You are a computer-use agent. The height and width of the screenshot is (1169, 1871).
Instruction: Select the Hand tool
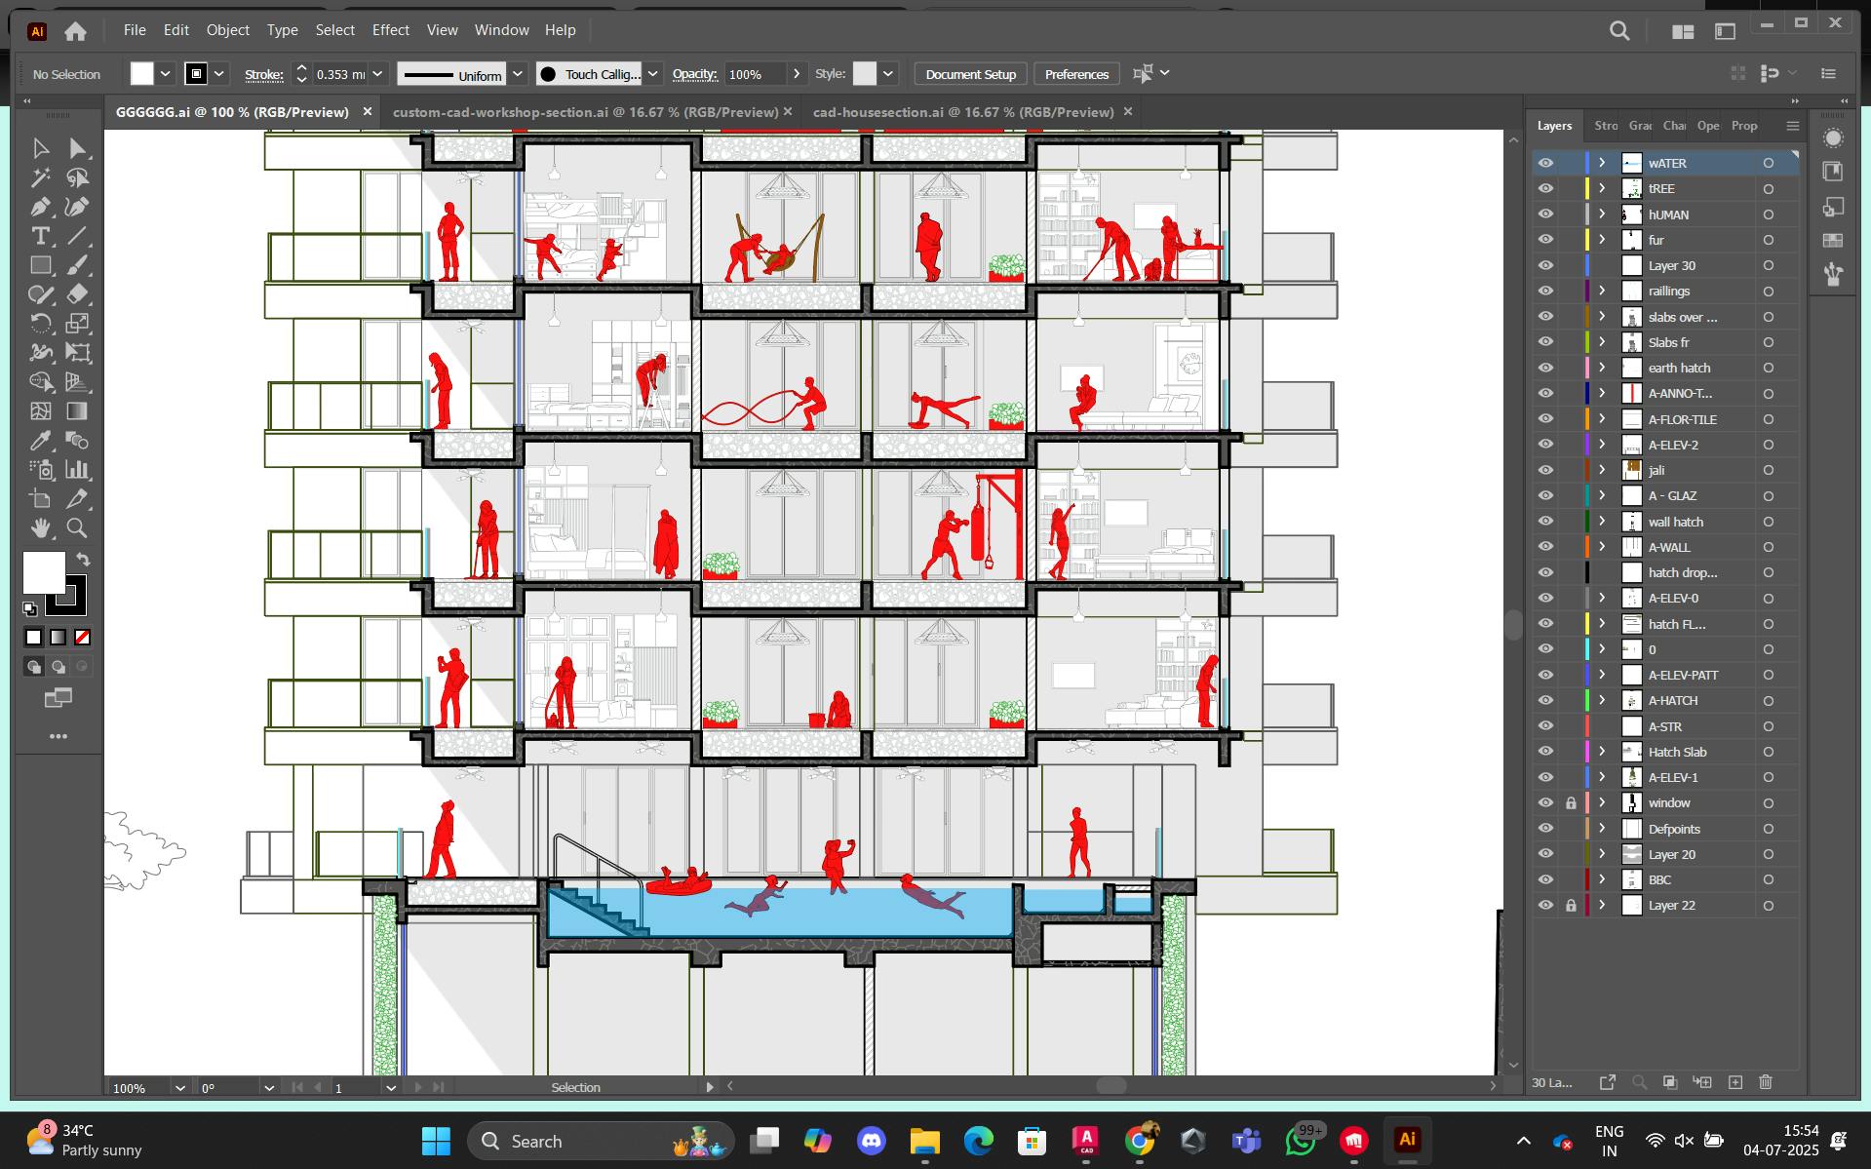(40, 528)
